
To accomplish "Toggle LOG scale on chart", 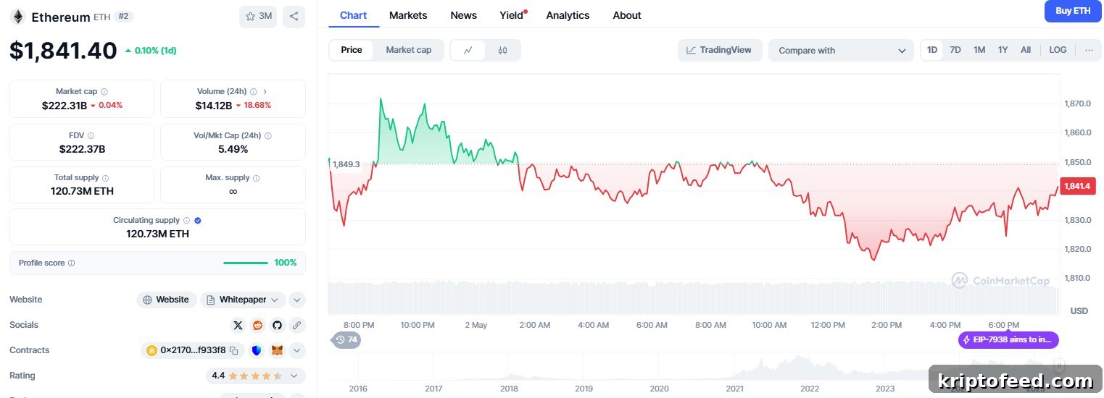I will (x=1058, y=50).
